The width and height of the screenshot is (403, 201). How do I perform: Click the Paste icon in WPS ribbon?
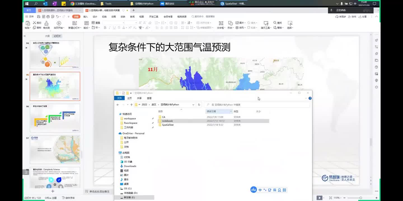(x=27, y=23)
